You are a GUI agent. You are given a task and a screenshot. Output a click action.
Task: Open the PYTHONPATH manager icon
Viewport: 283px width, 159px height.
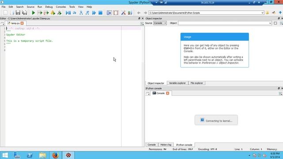[130, 13]
